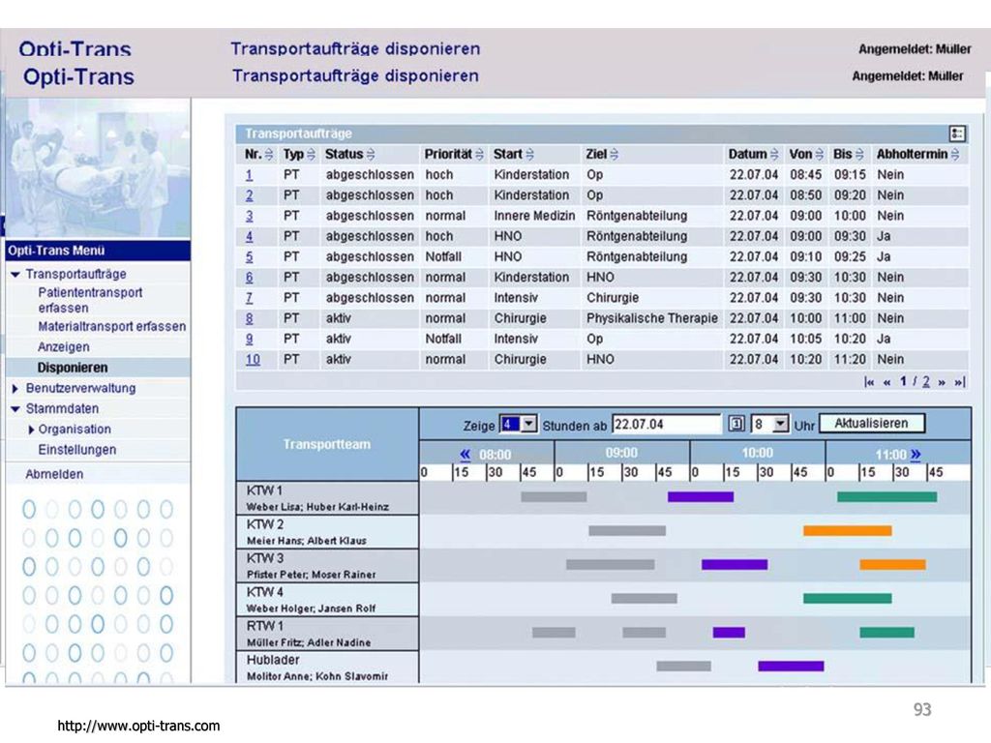Sort the table using the Status icon
The width and height of the screenshot is (991, 743).
[x=371, y=154]
